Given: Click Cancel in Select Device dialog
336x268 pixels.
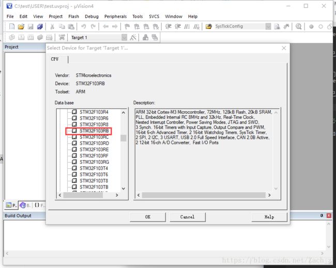Looking at the screenshot, I should coord(187,217).
